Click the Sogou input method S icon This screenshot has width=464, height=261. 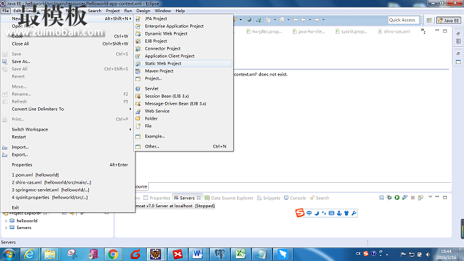(300, 213)
